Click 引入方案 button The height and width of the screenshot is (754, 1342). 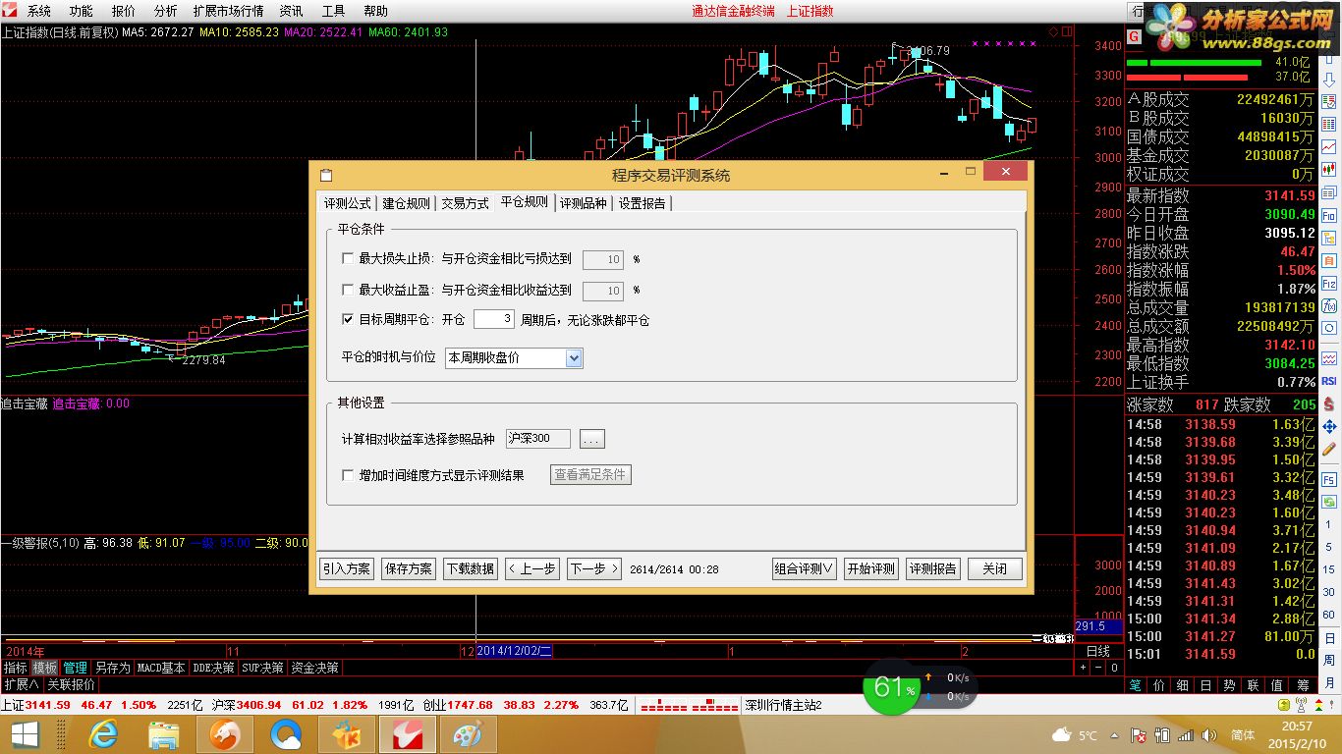click(x=347, y=568)
